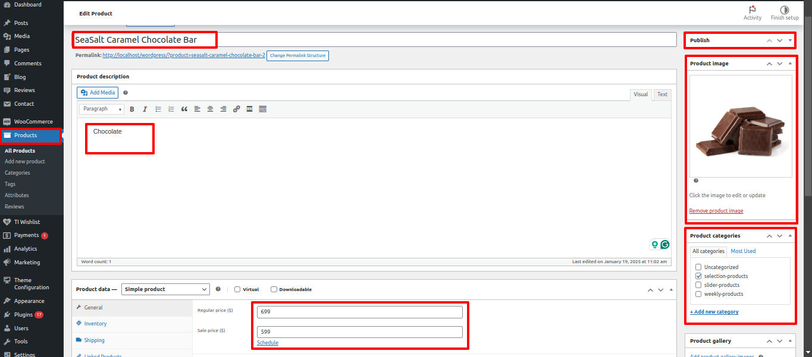Enable the Virtual product checkbox
Screen dimensions: 812x357
237,289
